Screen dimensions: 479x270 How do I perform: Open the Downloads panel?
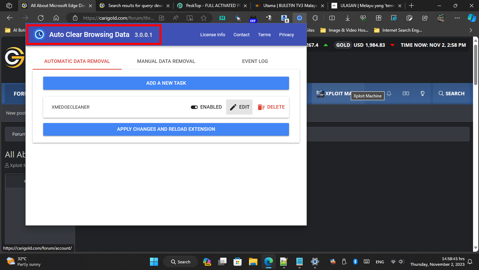click(x=348, y=18)
